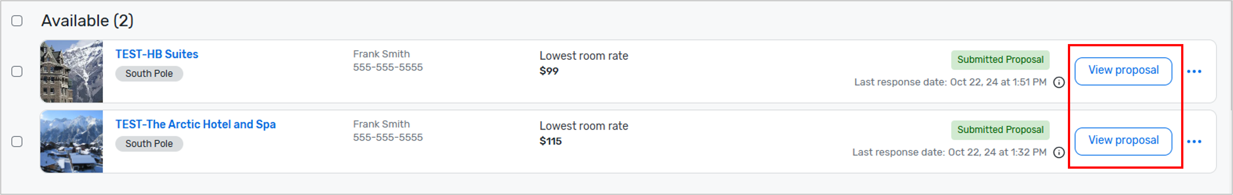The image size is (1233, 195).
Task: Click the $99 lowest room rate
Action: click(x=548, y=71)
